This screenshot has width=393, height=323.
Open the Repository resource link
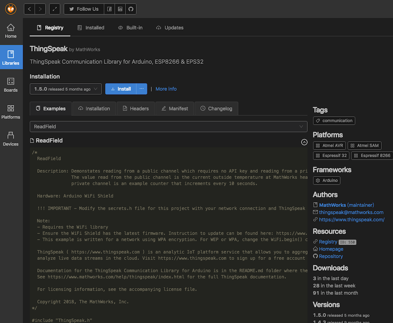point(330,256)
